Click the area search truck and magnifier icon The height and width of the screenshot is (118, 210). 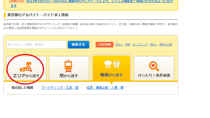26,67
